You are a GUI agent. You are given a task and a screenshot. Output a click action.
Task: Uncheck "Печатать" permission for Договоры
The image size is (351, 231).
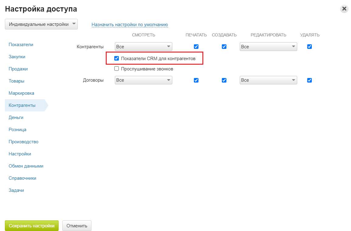click(196, 80)
